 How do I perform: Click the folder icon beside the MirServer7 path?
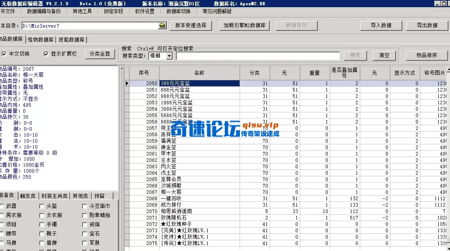(x=162, y=25)
